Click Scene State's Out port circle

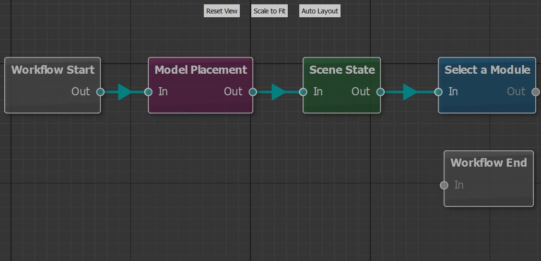pyautogui.click(x=380, y=92)
